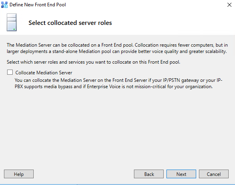Close the dialog with the X icon
Image resolution: width=235 pixels, height=185 pixels.
click(229, 5)
